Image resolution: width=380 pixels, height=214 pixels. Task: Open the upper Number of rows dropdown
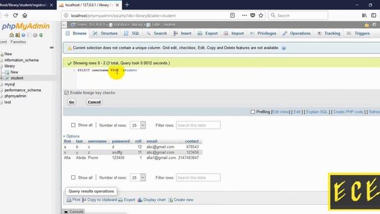click(x=138, y=125)
